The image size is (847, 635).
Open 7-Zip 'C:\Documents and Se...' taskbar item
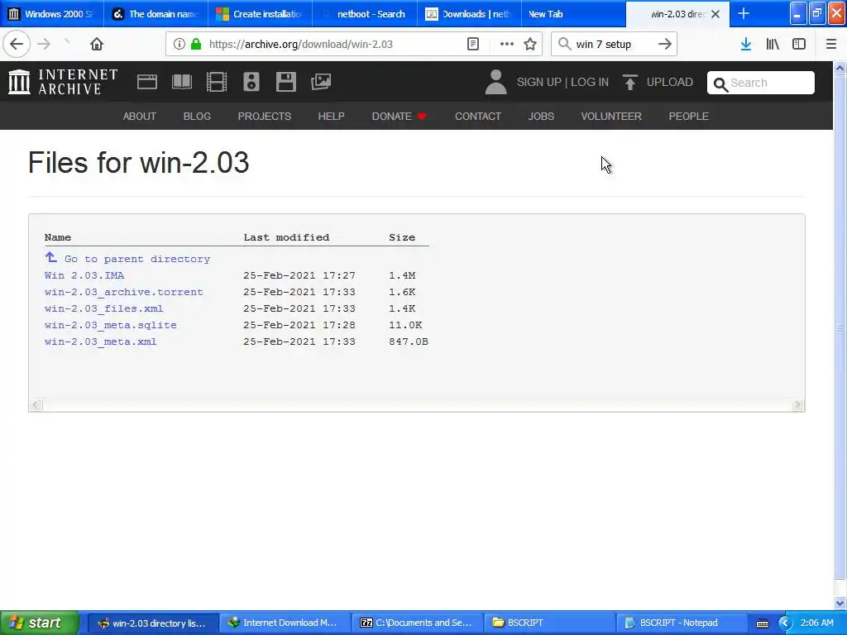(x=418, y=623)
